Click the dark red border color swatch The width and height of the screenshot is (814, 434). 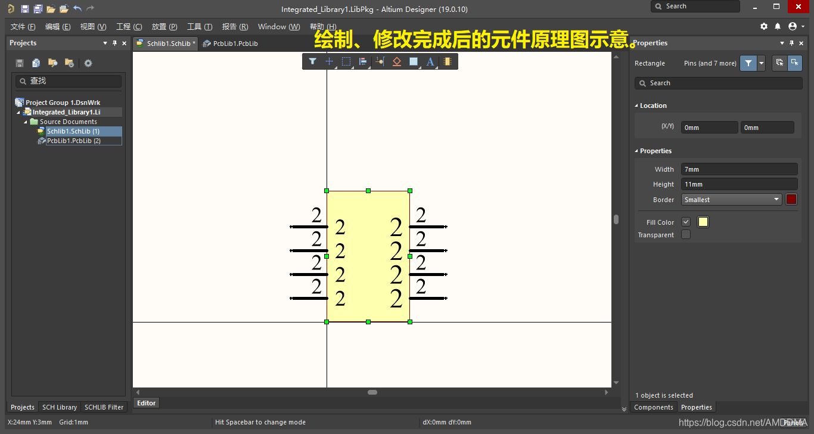pyautogui.click(x=791, y=200)
